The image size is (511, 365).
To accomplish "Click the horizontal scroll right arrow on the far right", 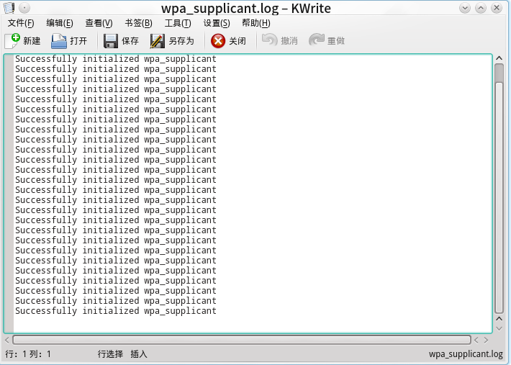I will coord(486,341).
